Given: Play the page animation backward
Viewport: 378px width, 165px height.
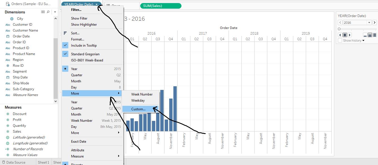Looking at the screenshot, I should [340, 35].
